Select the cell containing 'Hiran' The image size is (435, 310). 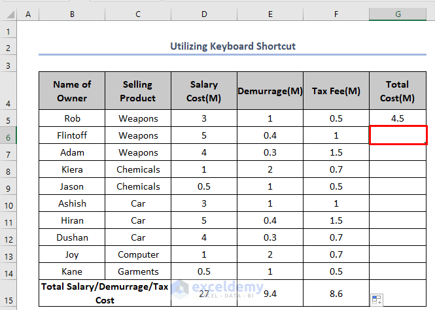pyautogui.click(x=72, y=220)
